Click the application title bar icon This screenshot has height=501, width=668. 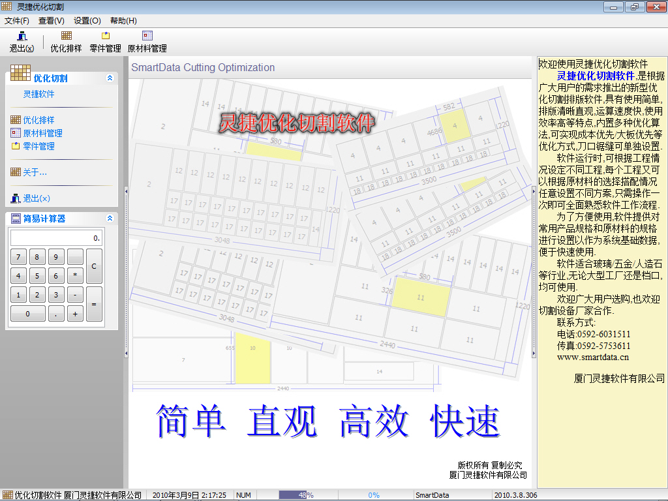click(x=7, y=7)
